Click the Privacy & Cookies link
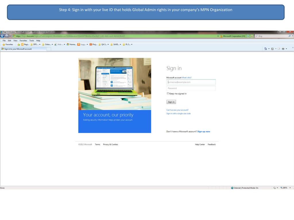 click(111, 144)
